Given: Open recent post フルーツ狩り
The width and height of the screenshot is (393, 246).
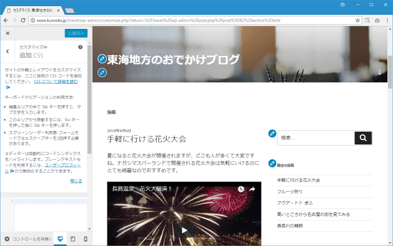Looking at the screenshot, I should 290,191.
